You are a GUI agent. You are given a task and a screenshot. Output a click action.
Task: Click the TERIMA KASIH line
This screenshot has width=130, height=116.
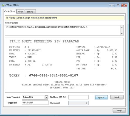[62, 82]
